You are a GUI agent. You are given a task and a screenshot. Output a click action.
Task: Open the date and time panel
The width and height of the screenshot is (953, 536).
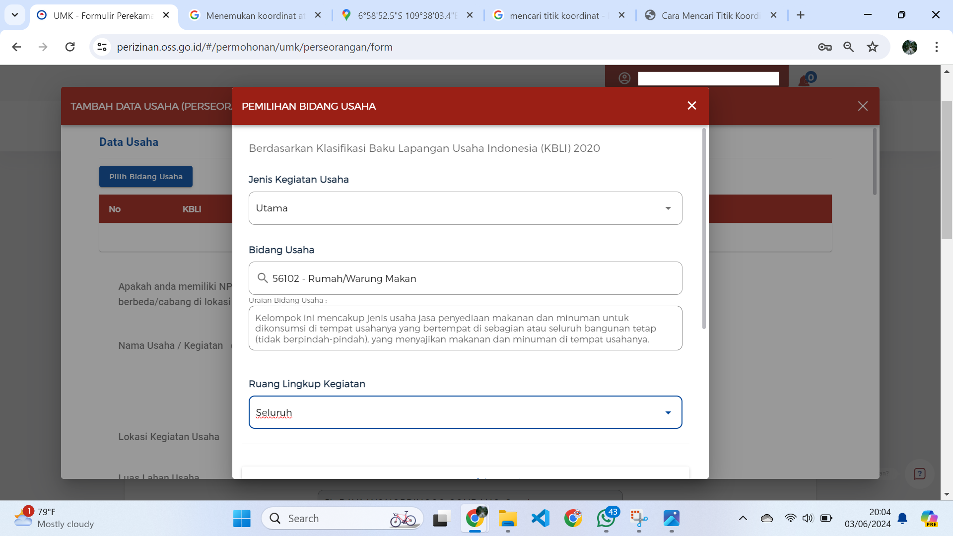[x=868, y=518]
